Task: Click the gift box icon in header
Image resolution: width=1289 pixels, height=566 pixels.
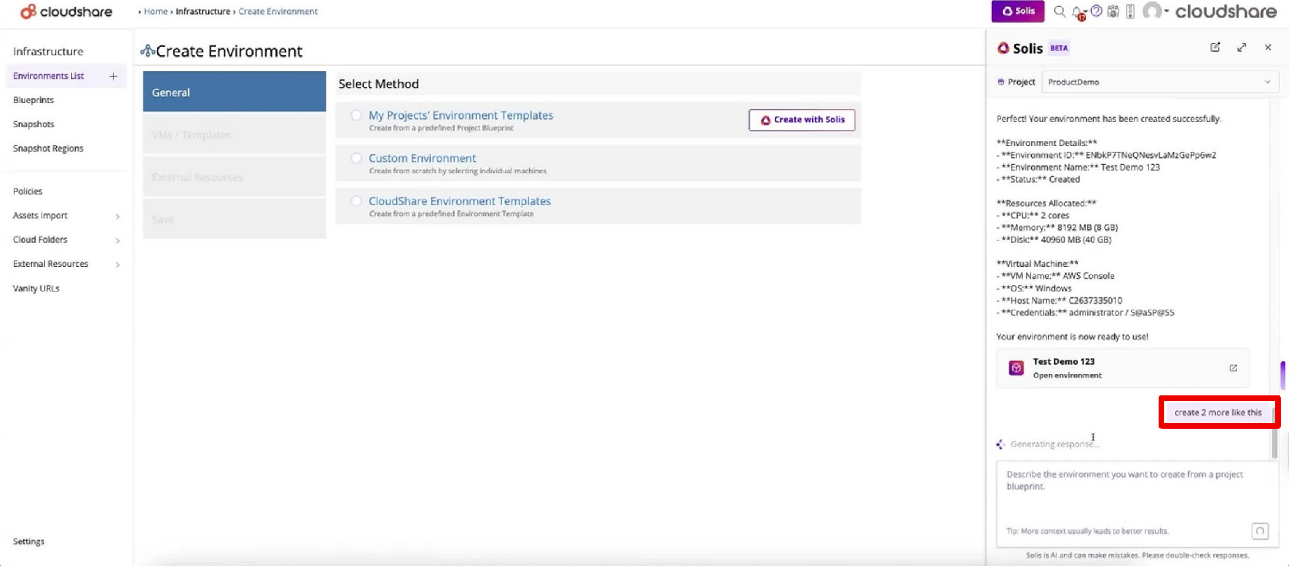Action: click(1113, 11)
